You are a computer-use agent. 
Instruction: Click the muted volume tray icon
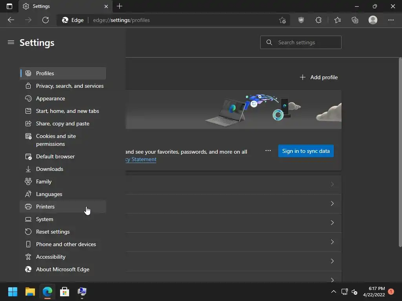(x=354, y=292)
